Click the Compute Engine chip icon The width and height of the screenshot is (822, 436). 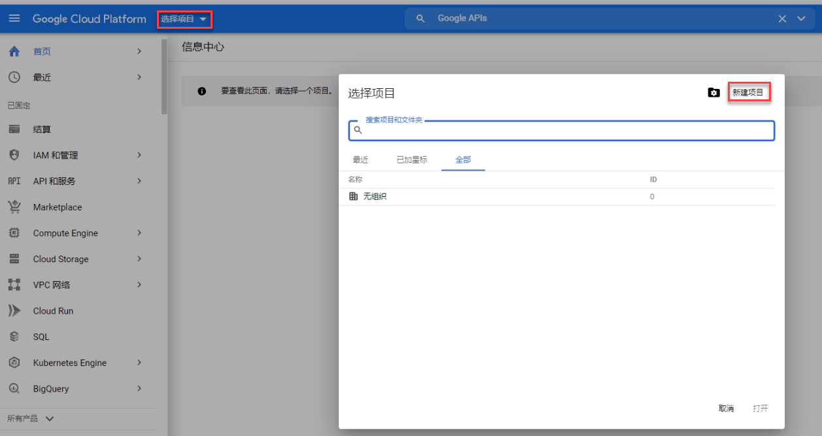(x=14, y=233)
